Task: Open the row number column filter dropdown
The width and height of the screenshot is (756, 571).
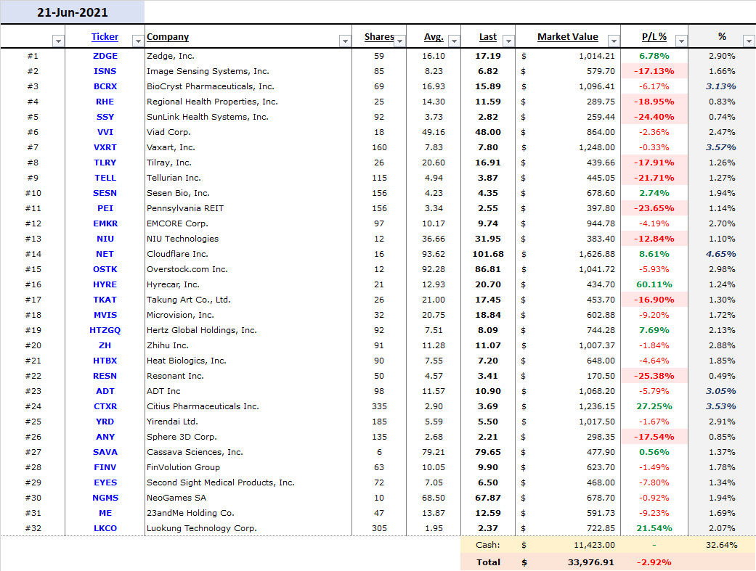Action: pyautogui.click(x=58, y=41)
